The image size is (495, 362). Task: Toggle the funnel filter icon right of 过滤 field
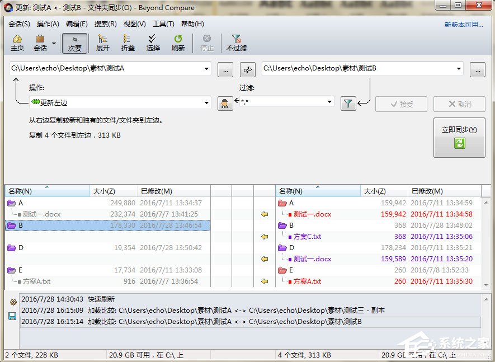pos(348,104)
